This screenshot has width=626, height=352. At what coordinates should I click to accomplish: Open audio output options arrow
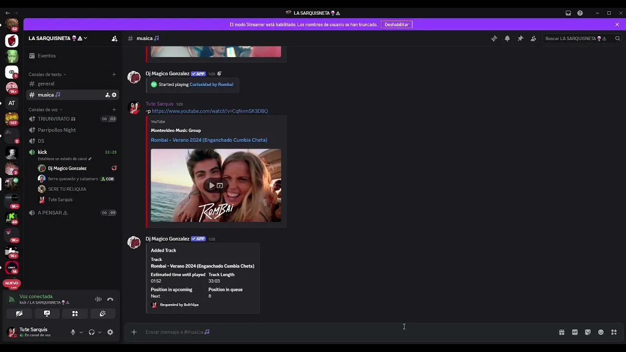100,332
